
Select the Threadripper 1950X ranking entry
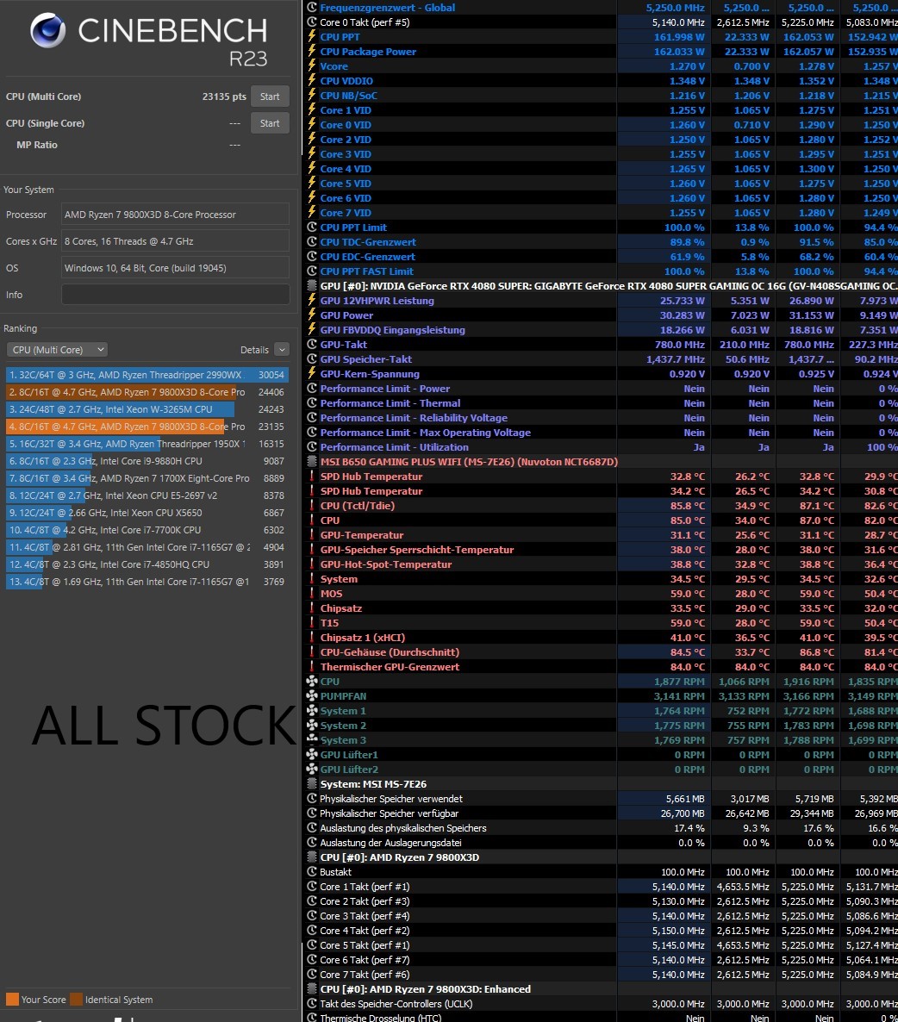tap(147, 444)
